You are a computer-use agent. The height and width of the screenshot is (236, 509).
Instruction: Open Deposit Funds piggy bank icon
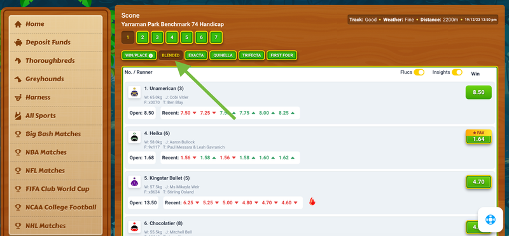pyautogui.click(x=18, y=43)
